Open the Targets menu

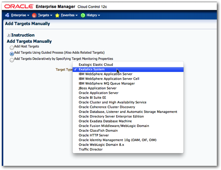45,15
